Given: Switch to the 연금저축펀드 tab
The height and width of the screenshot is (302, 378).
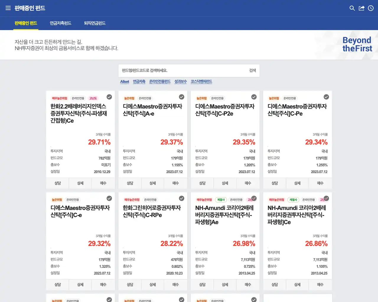Looking at the screenshot, I should click(61, 23).
